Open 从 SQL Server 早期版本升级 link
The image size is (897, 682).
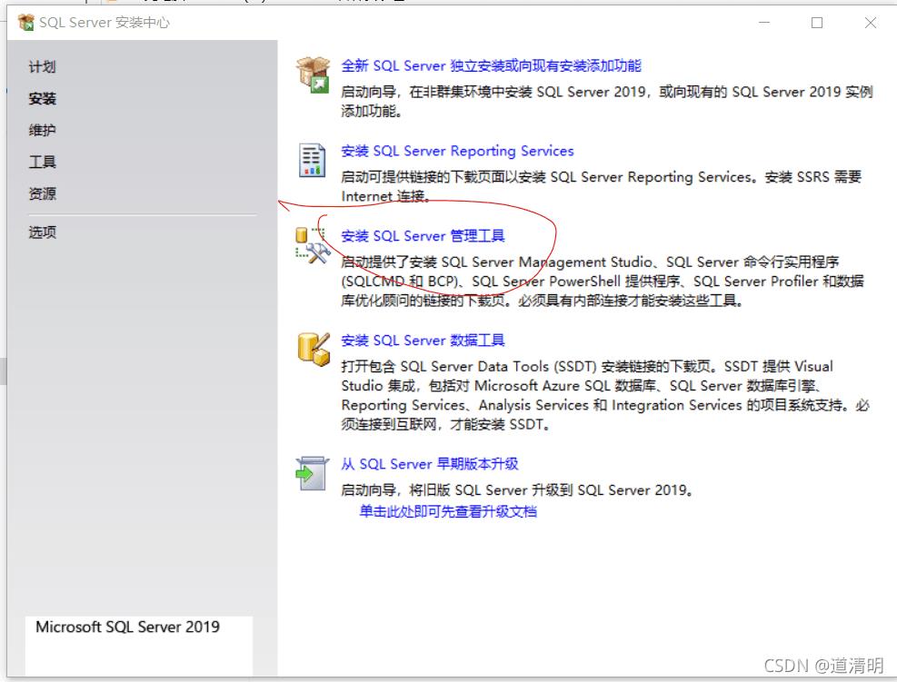coord(430,464)
